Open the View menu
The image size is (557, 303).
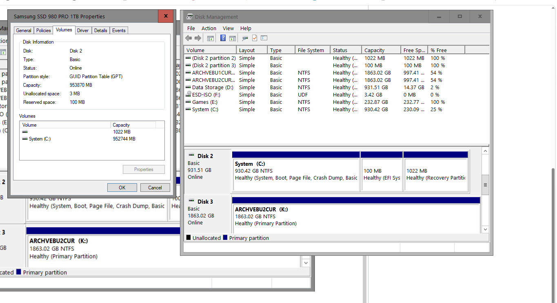click(x=228, y=28)
